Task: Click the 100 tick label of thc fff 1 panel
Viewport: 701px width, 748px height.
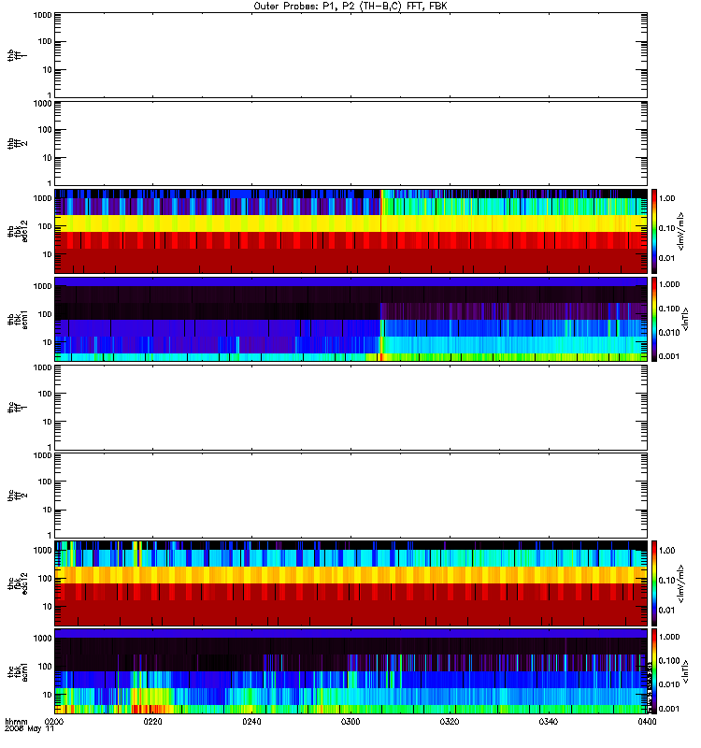Action: pos(45,394)
